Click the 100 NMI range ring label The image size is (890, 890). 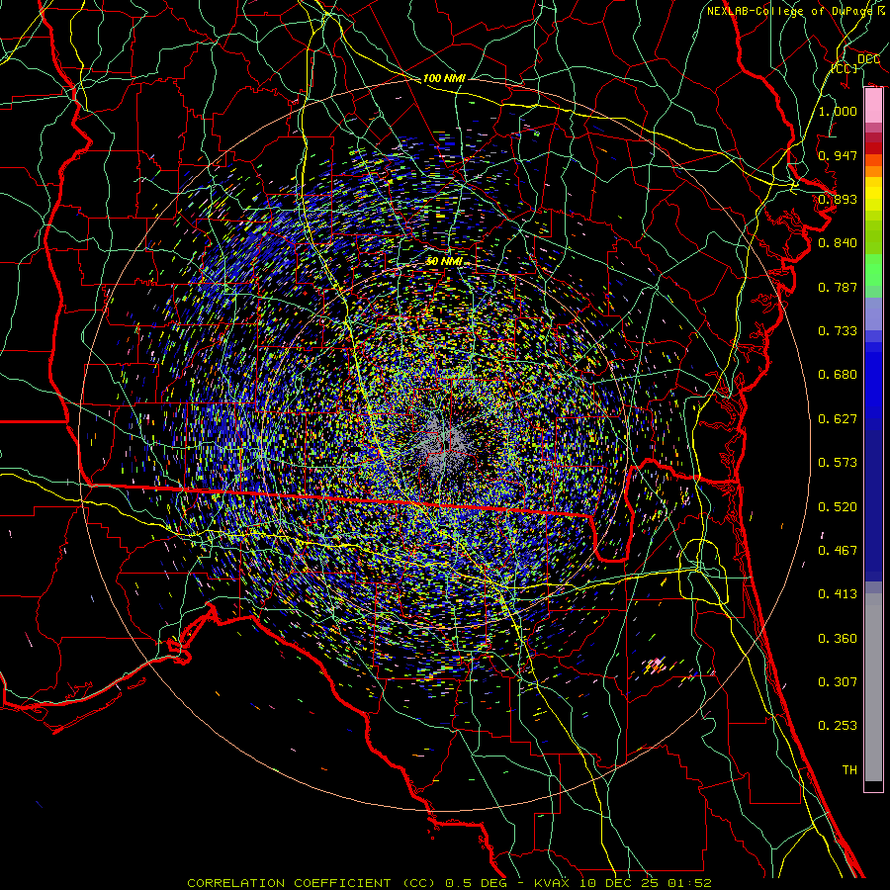pyautogui.click(x=444, y=78)
